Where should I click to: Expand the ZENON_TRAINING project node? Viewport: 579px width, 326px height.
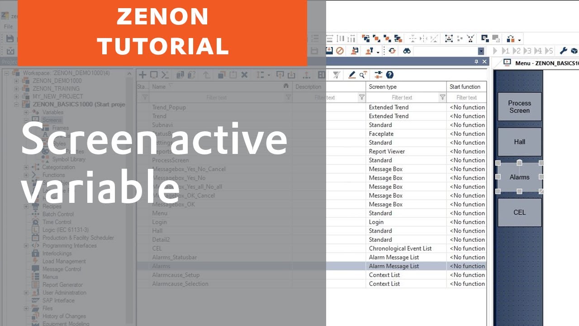pos(16,89)
